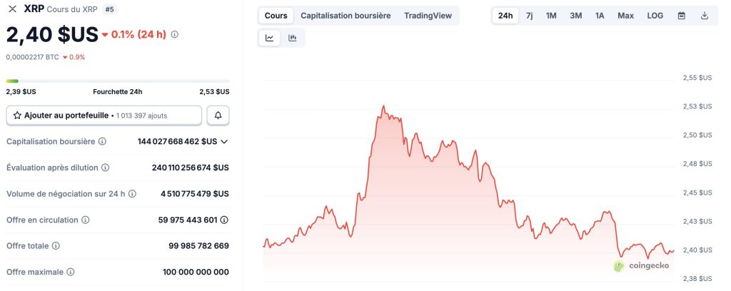Click the price alert bell icon
This screenshot has height=291, width=731.
click(218, 115)
